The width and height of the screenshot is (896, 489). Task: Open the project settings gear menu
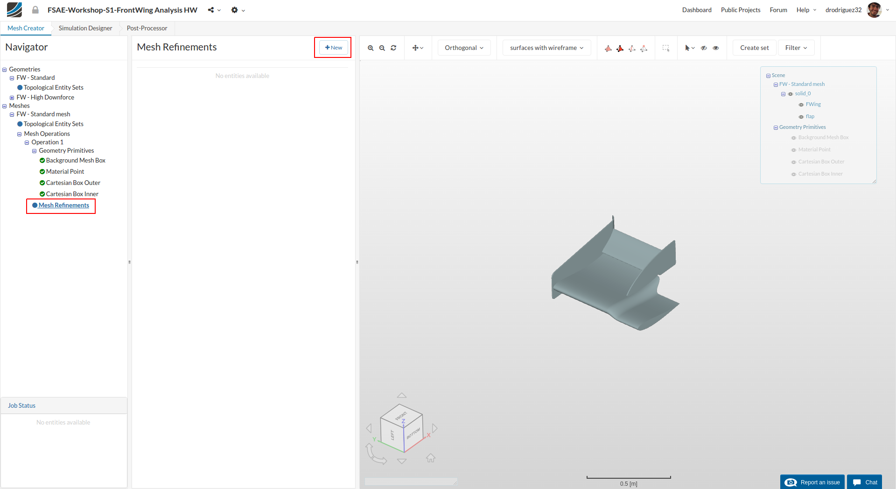pos(238,10)
